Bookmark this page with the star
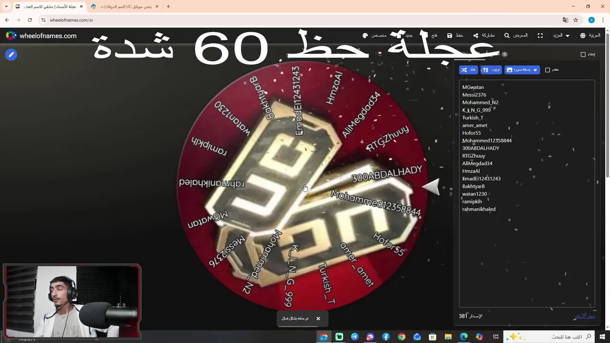 (576, 20)
